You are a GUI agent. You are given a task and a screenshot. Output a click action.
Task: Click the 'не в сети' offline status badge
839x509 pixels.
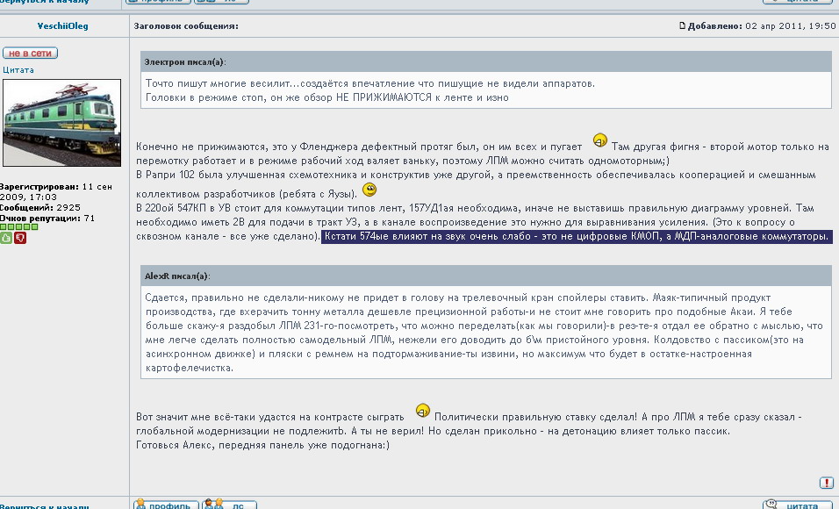(x=30, y=53)
